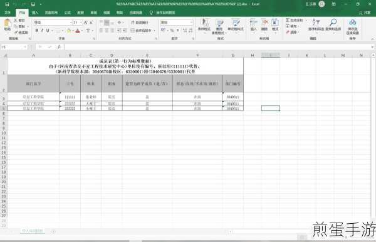Switch to the Insert (插入) tab
376x242 pixels.
point(35,13)
